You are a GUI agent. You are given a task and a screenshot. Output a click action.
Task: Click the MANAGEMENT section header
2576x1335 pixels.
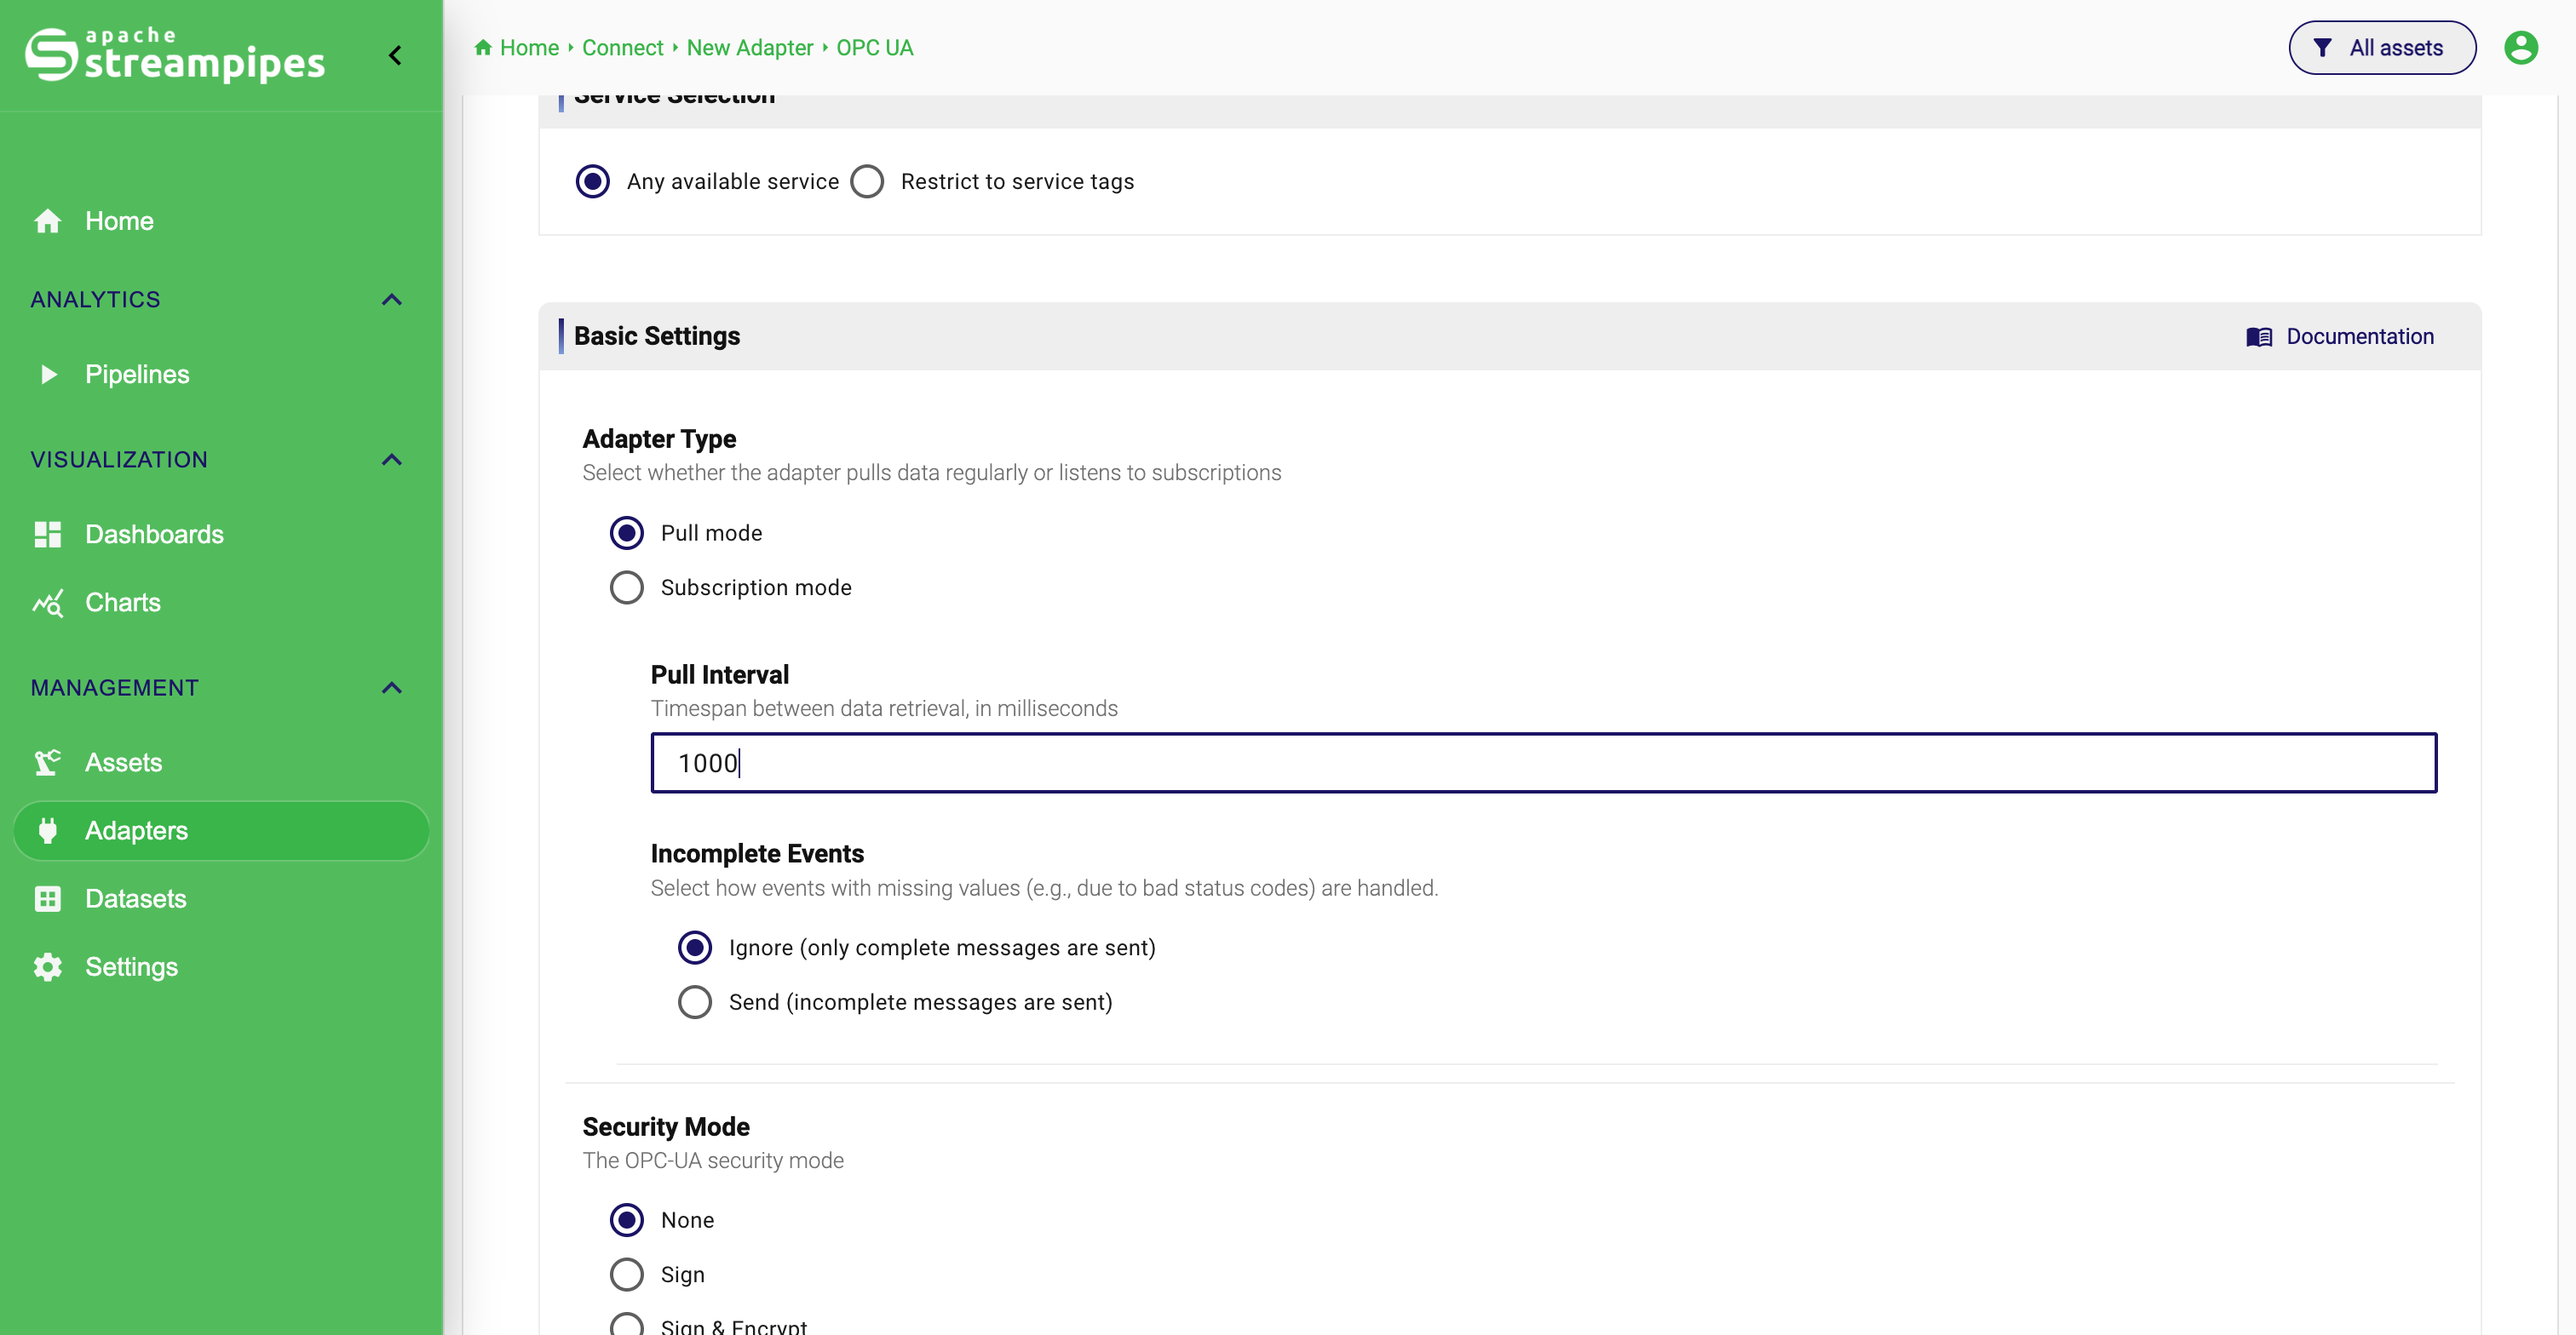click(x=114, y=687)
